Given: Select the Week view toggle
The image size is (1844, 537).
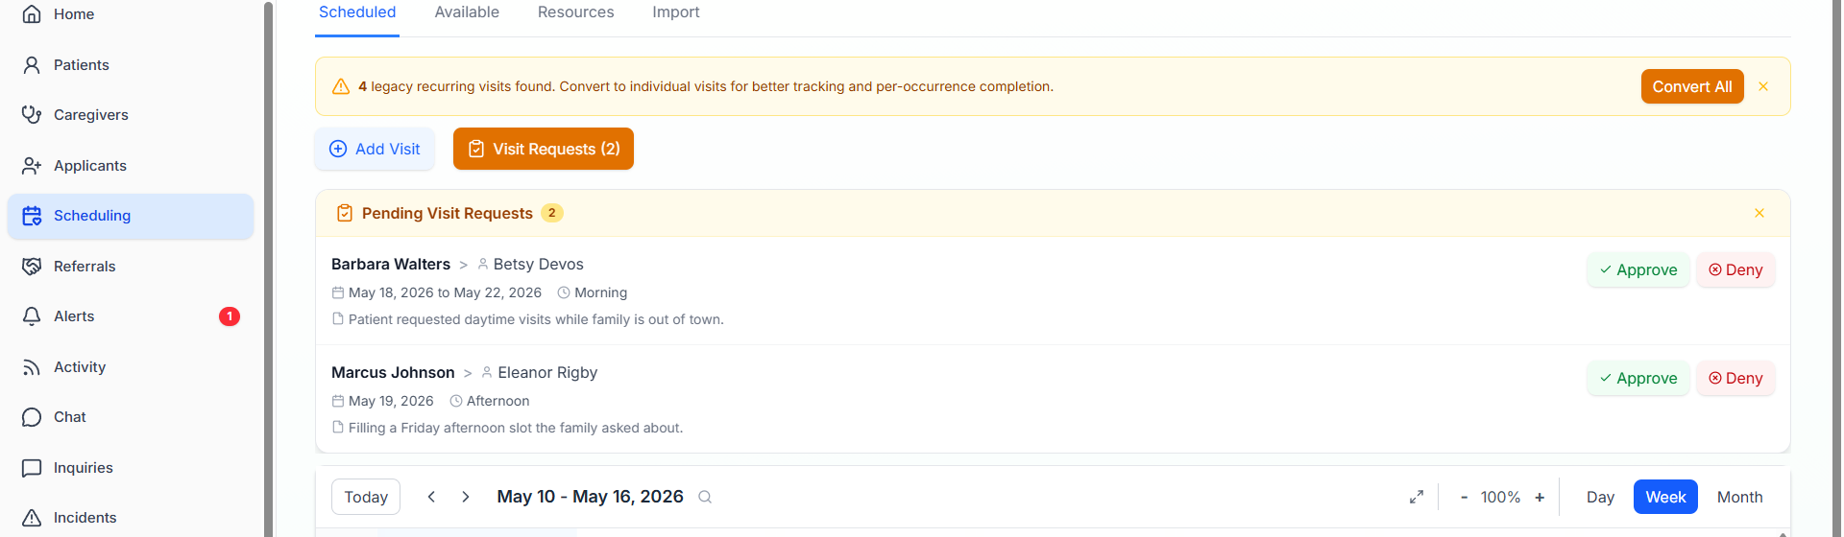Looking at the screenshot, I should tap(1665, 497).
